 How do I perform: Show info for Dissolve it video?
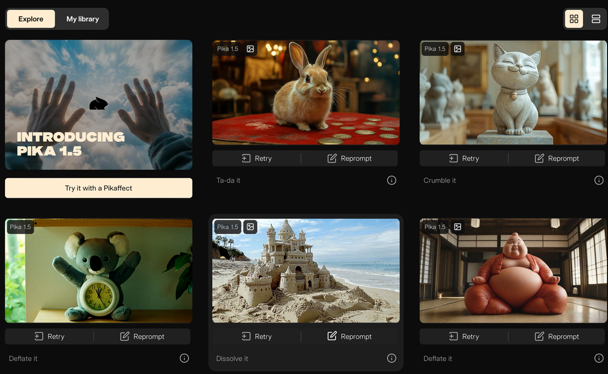pyautogui.click(x=392, y=358)
